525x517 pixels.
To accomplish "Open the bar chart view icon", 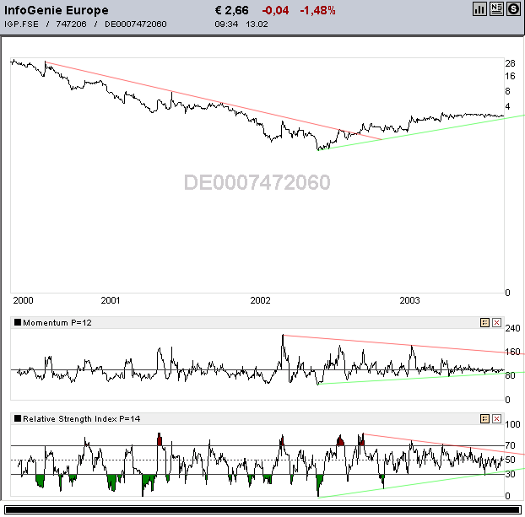I will (x=479, y=9).
